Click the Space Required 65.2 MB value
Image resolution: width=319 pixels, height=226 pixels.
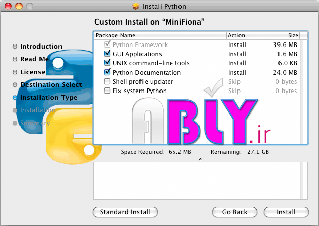(x=180, y=152)
